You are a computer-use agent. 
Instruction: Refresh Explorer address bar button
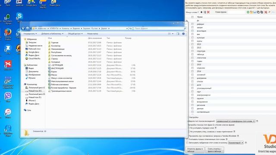tap(130, 28)
